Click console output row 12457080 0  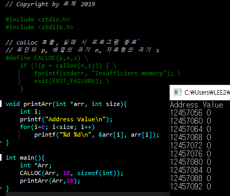pos(191,162)
